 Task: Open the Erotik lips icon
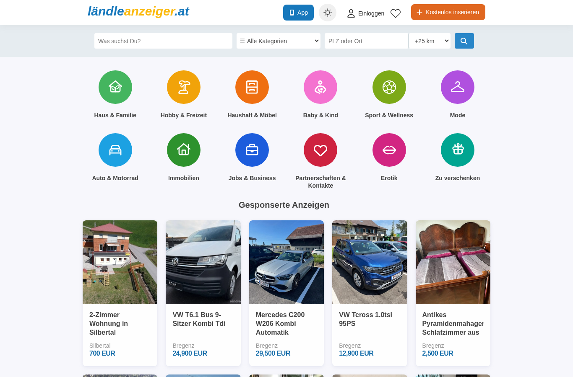point(389,150)
